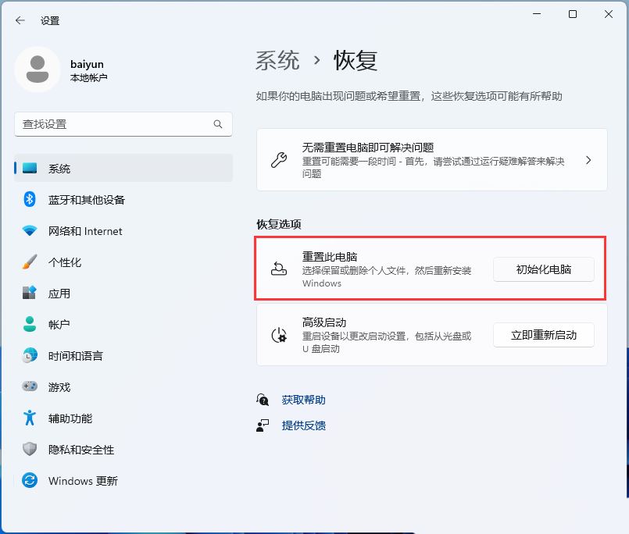The width and height of the screenshot is (629, 534).
Task: Open the 获取帮助 link
Action: coord(304,400)
